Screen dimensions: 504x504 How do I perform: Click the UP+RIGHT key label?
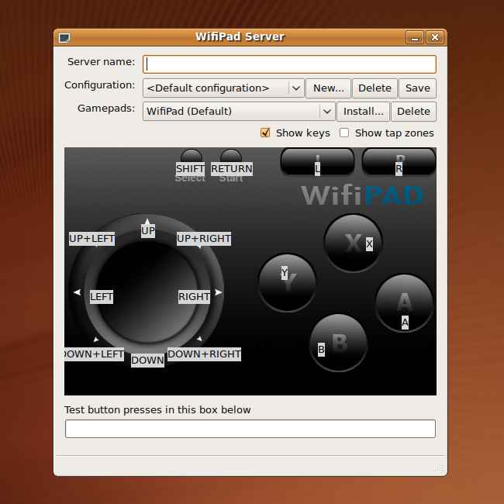click(x=204, y=239)
